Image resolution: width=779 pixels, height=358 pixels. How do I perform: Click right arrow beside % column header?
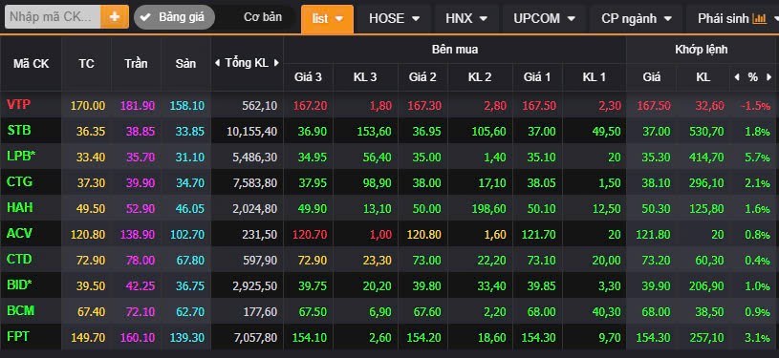pos(769,77)
